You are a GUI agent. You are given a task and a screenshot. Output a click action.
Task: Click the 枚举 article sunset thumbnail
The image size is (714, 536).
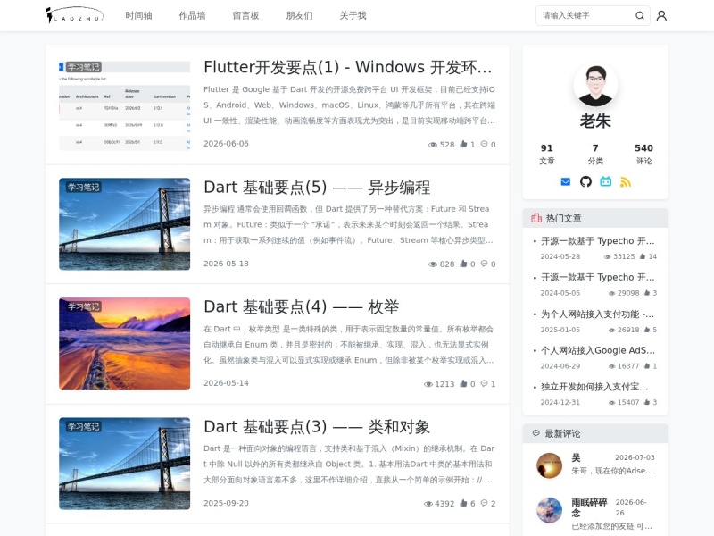[124, 344]
